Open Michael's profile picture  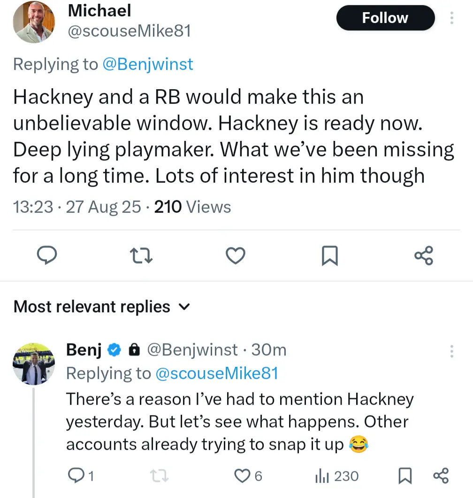pyautogui.click(x=34, y=22)
